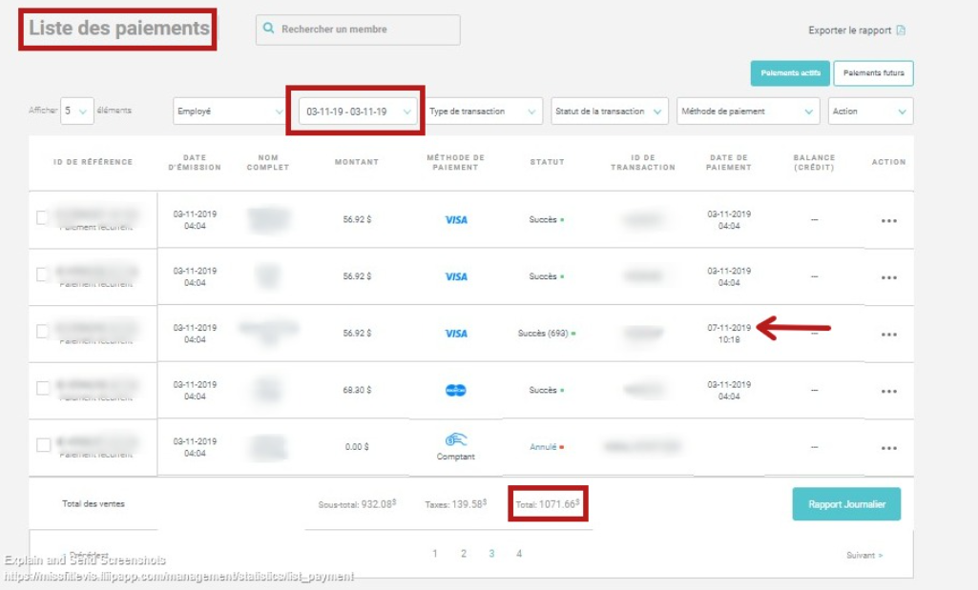Image resolution: width=978 pixels, height=590 pixels.
Task: Open the action menu for the Mastercard payment
Action: pyautogui.click(x=888, y=392)
